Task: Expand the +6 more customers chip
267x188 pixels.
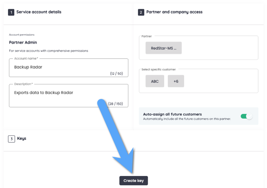Action: 176,81
